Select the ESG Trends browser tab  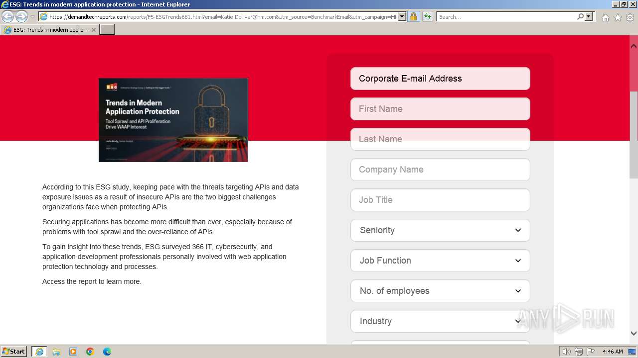point(50,30)
